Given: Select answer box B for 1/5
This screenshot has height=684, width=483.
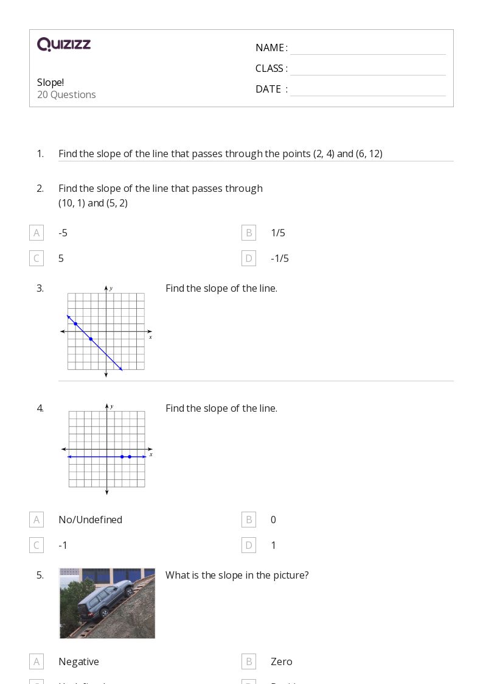Looking at the screenshot, I should (x=249, y=233).
